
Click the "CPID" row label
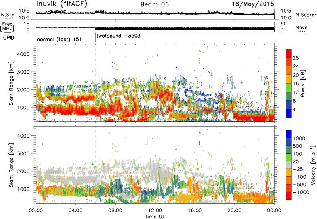tap(9, 38)
